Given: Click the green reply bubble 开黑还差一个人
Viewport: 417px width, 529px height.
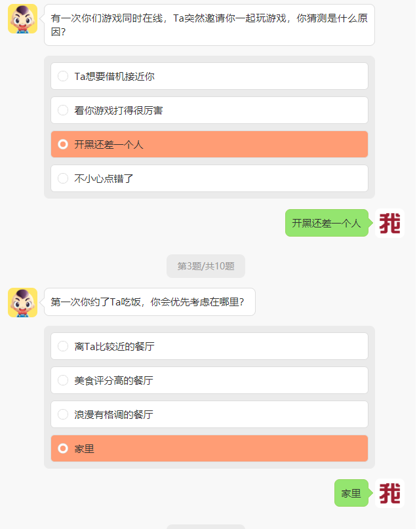Looking at the screenshot, I should (x=327, y=223).
